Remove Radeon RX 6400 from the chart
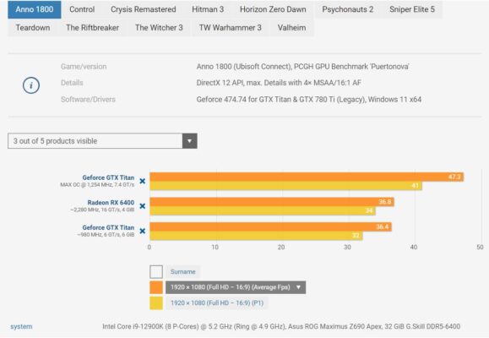Screen dimensions: 489x338 pos(143,206)
